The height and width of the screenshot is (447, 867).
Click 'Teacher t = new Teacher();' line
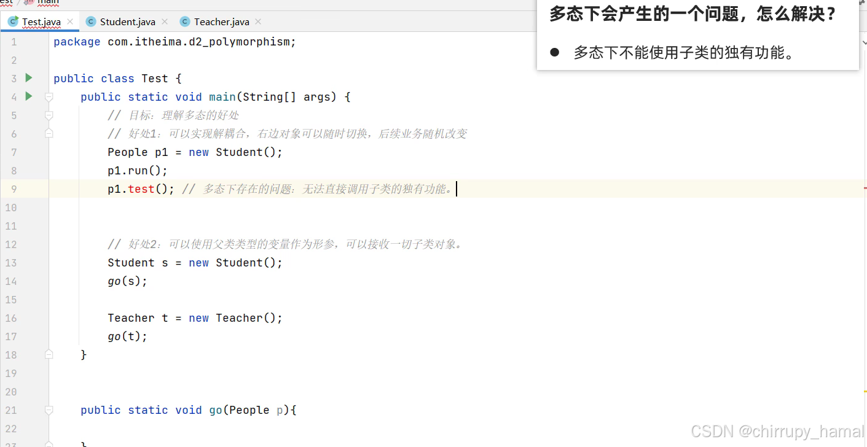(x=195, y=318)
